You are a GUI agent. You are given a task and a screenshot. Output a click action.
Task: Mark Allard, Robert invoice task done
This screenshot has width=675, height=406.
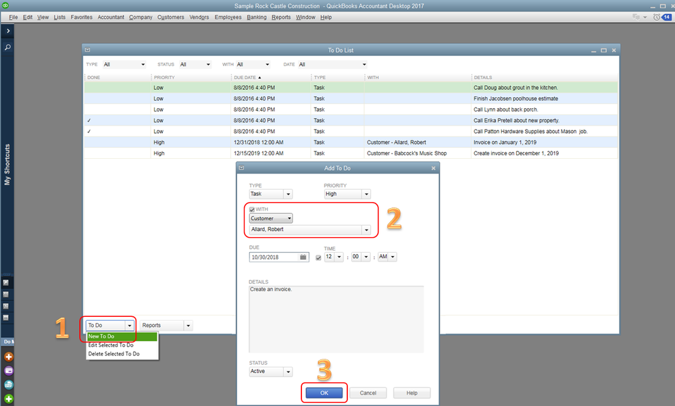[x=117, y=142]
